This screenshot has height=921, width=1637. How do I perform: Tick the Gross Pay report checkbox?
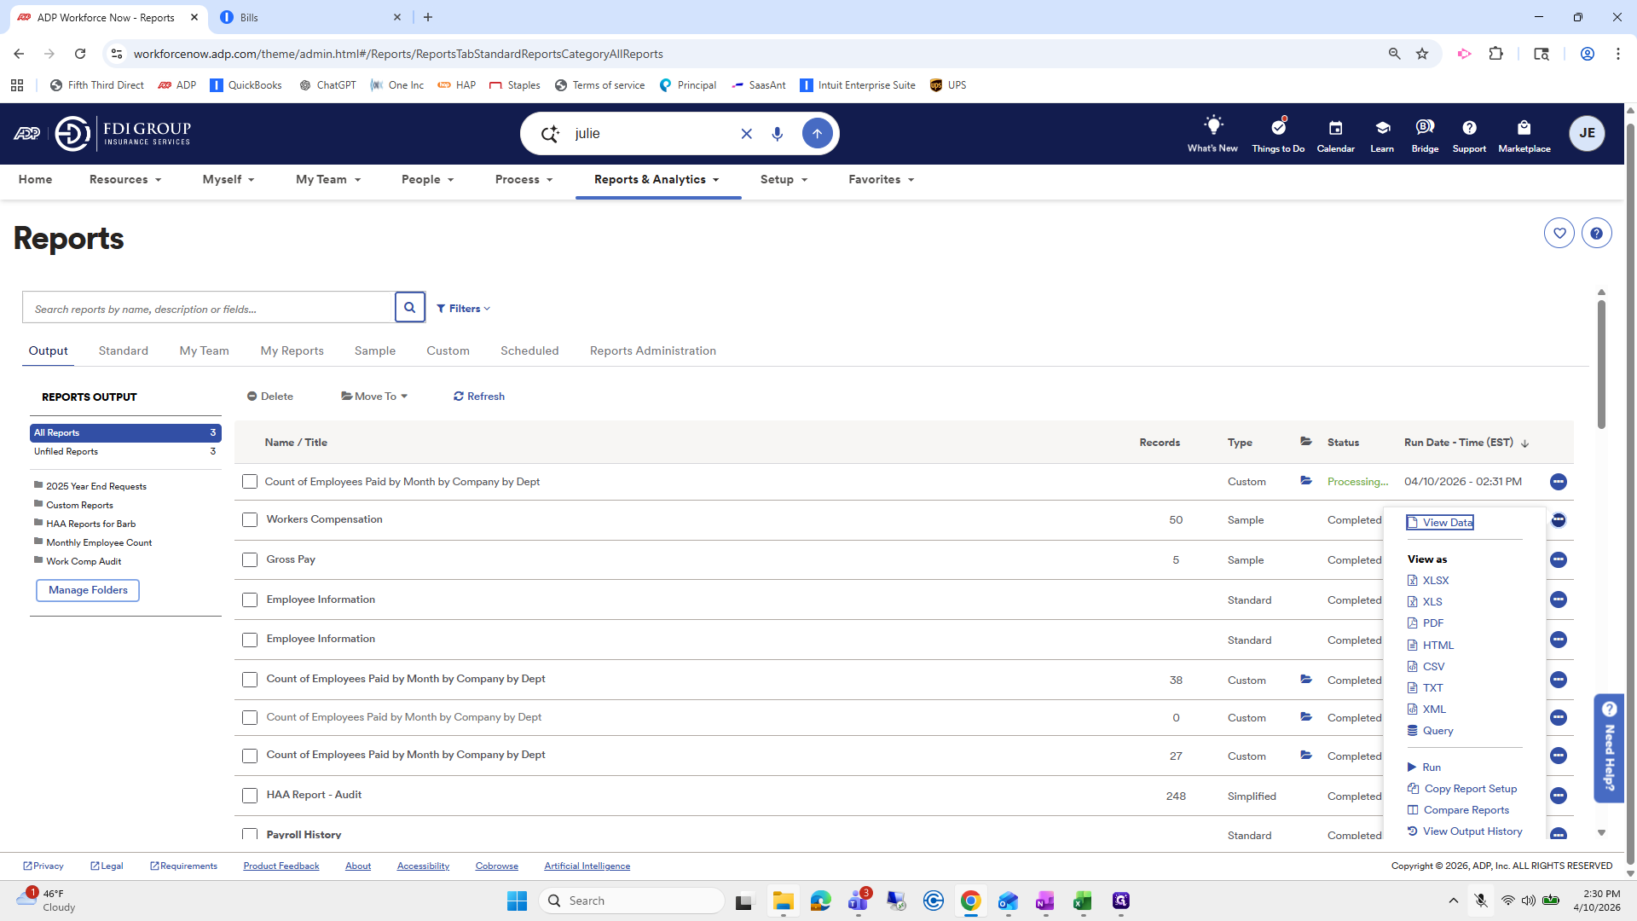click(x=250, y=560)
